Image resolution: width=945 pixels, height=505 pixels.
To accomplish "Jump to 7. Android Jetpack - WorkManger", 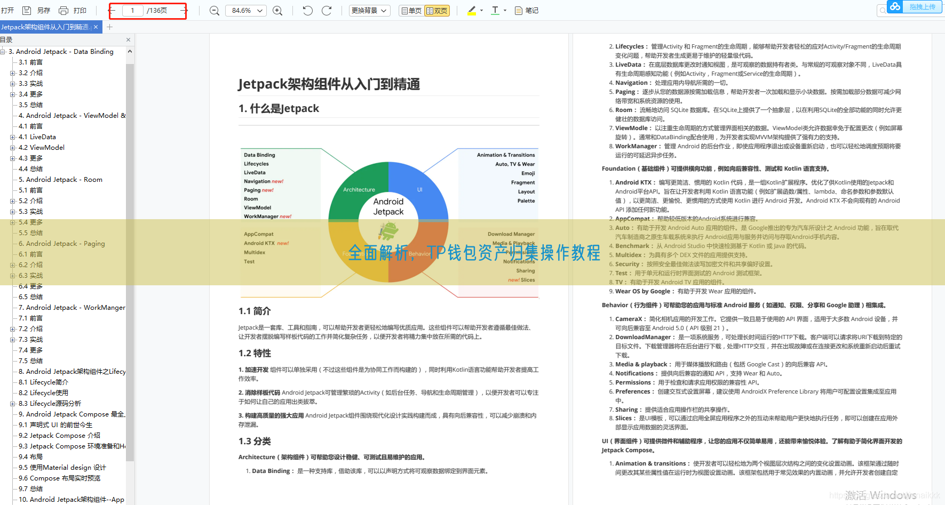I will tap(72, 308).
